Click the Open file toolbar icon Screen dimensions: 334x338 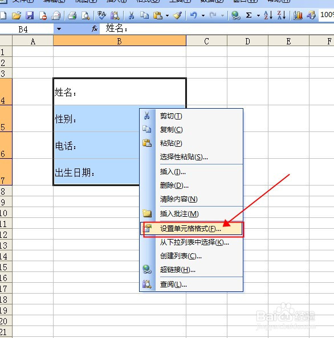pyautogui.click(x=16, y=15)
